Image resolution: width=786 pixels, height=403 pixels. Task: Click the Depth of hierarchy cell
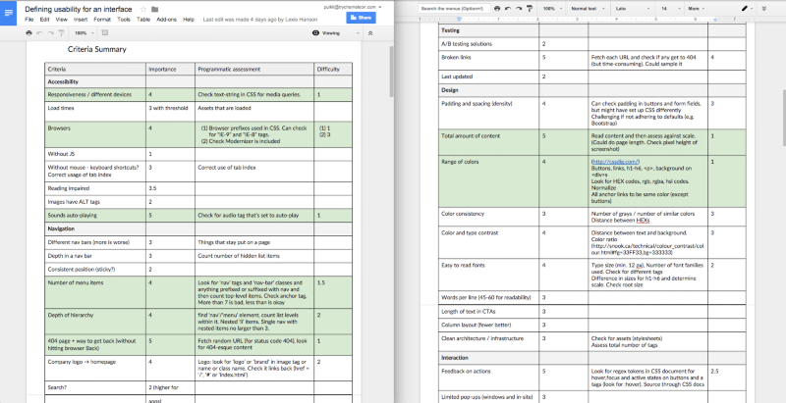pos(95,322)
